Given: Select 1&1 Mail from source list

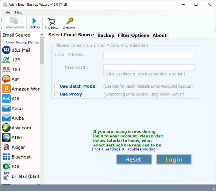Looking at the screenshot, I should point(21,50).
